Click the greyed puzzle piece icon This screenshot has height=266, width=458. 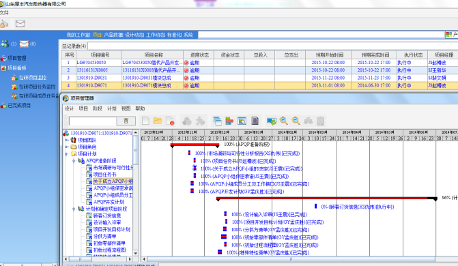[x=200, y=121]
